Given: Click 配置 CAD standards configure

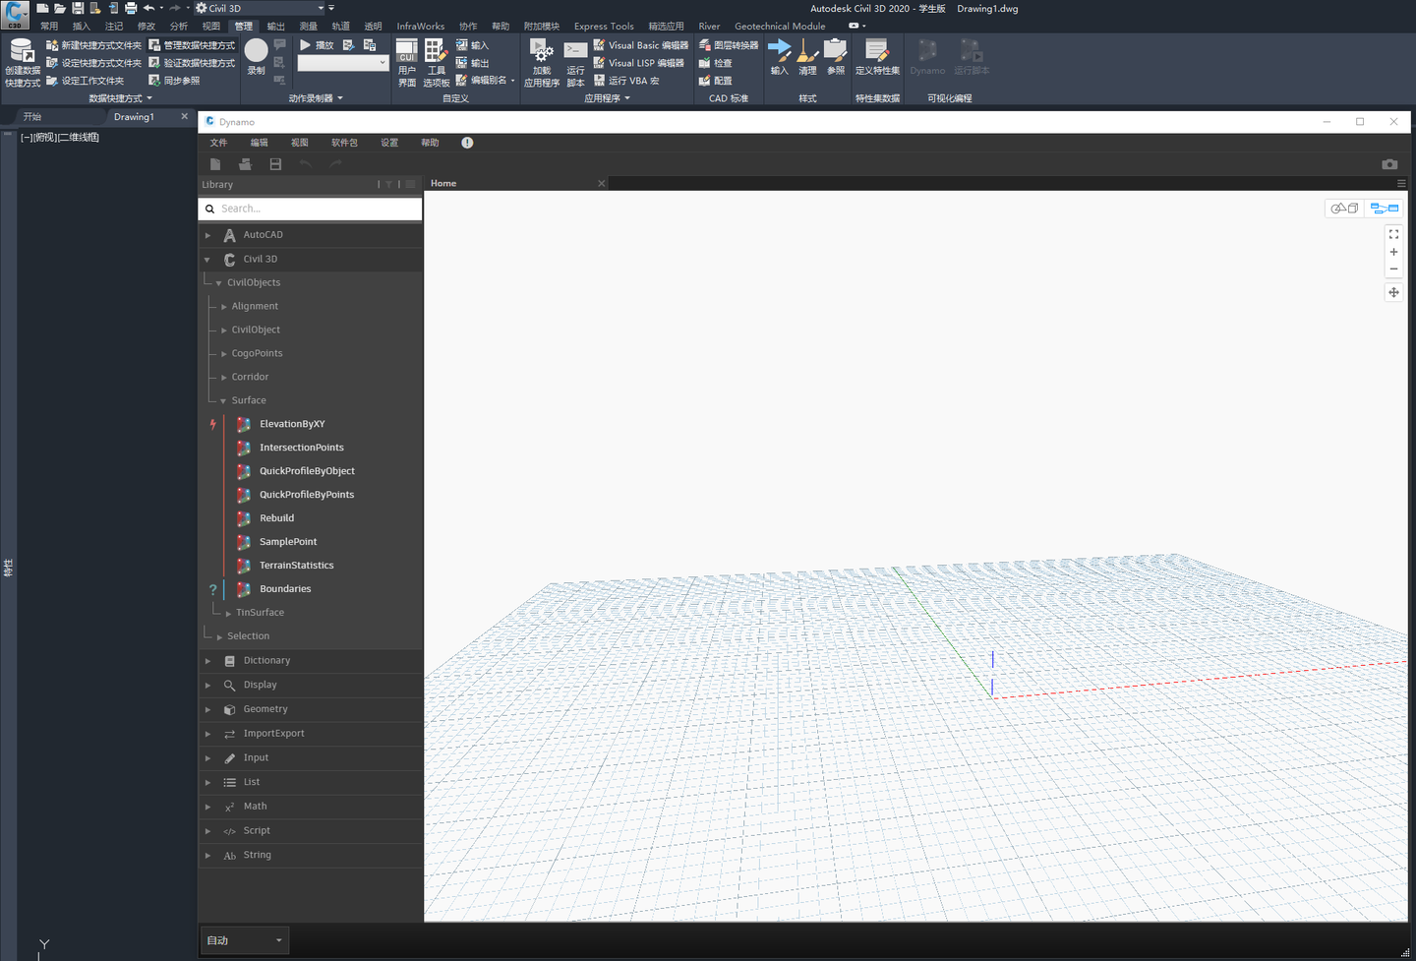Looking at the screenshot, I should (x=715, y=81).
